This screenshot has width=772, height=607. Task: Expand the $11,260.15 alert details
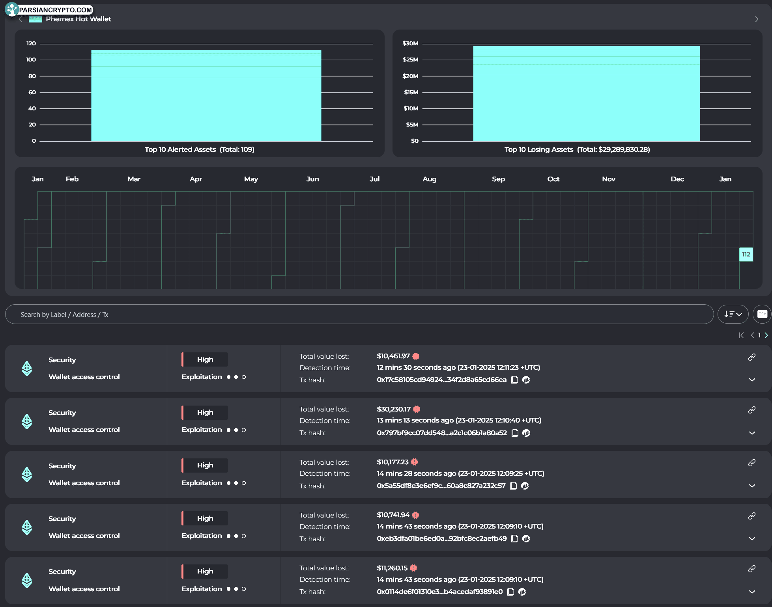coord(752,592)
